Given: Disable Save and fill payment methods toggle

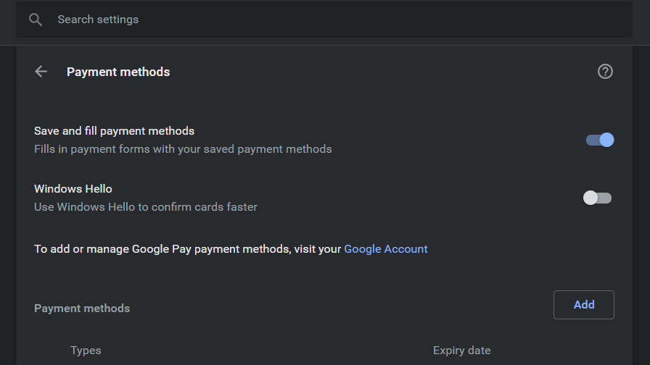Looking at the screenshot, I should point(600,140).
